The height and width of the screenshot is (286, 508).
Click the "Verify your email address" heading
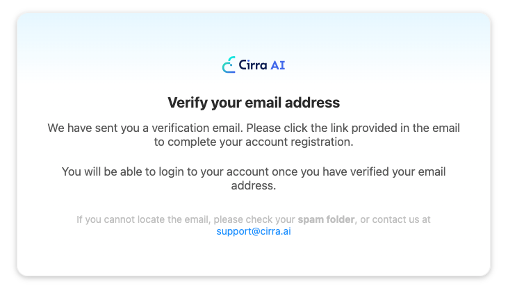(x=254, y=103)
